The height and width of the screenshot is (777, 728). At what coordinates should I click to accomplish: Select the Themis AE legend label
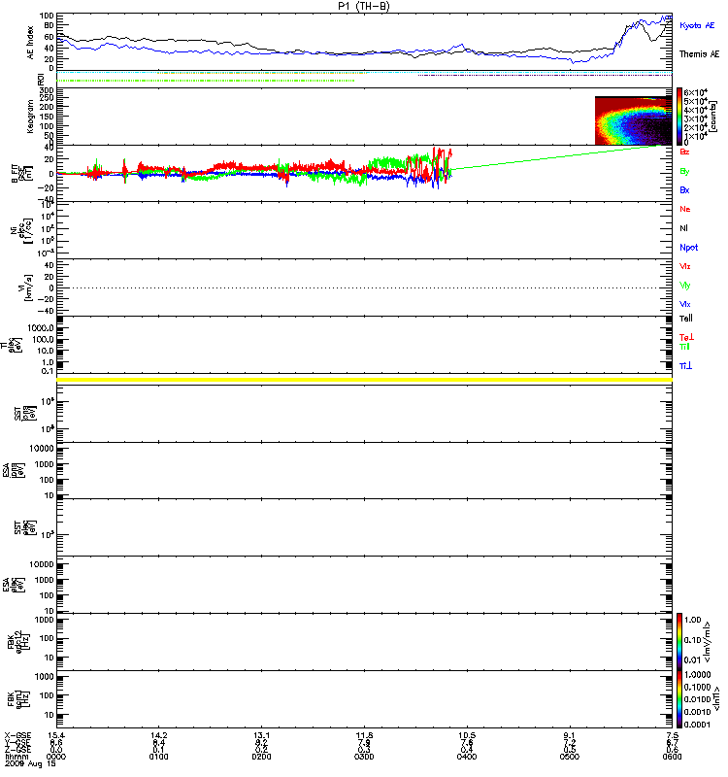click(x=699, y=54)
